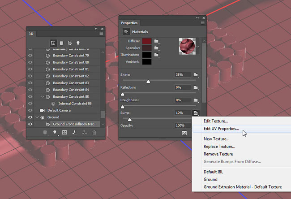Viewport: 291px width, 199px height.
Task: Hide Boundary Constraint 79 eye toggle
Action: (x=30, y=56)
